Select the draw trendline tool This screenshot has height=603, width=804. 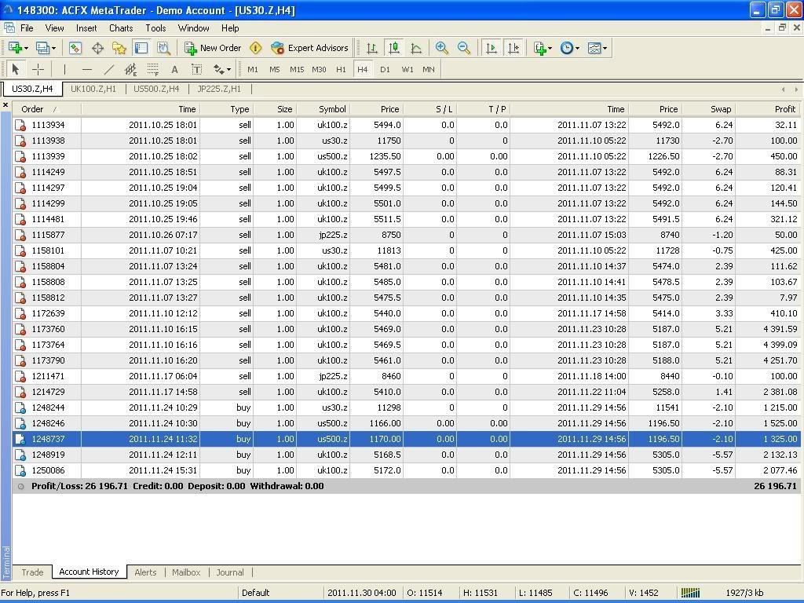[x=108, y=69]
